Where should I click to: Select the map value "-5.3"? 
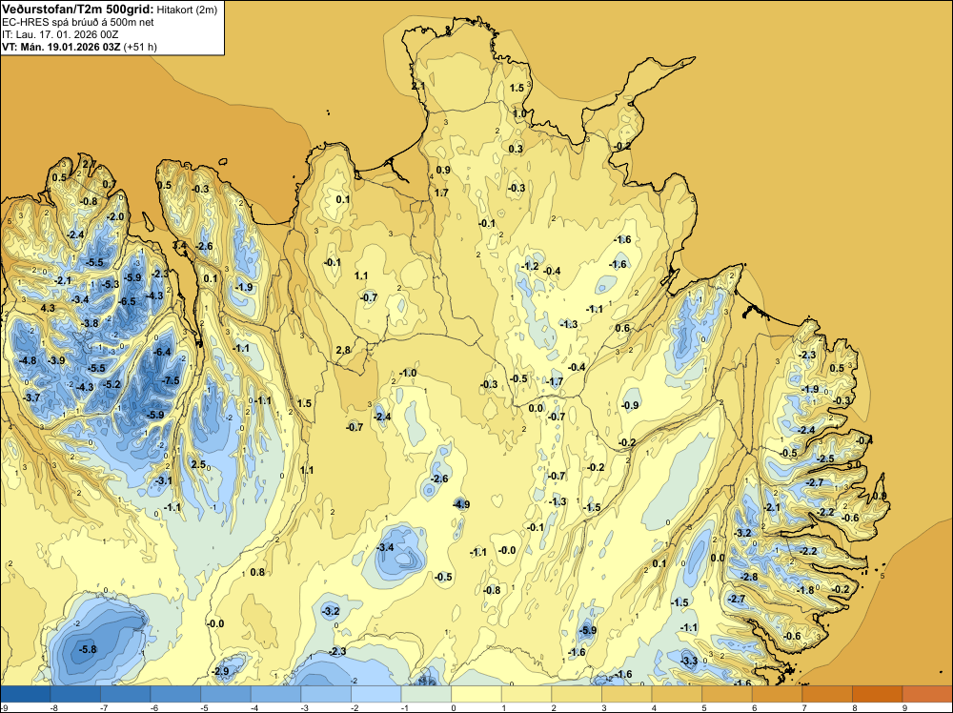coord(111,284)
